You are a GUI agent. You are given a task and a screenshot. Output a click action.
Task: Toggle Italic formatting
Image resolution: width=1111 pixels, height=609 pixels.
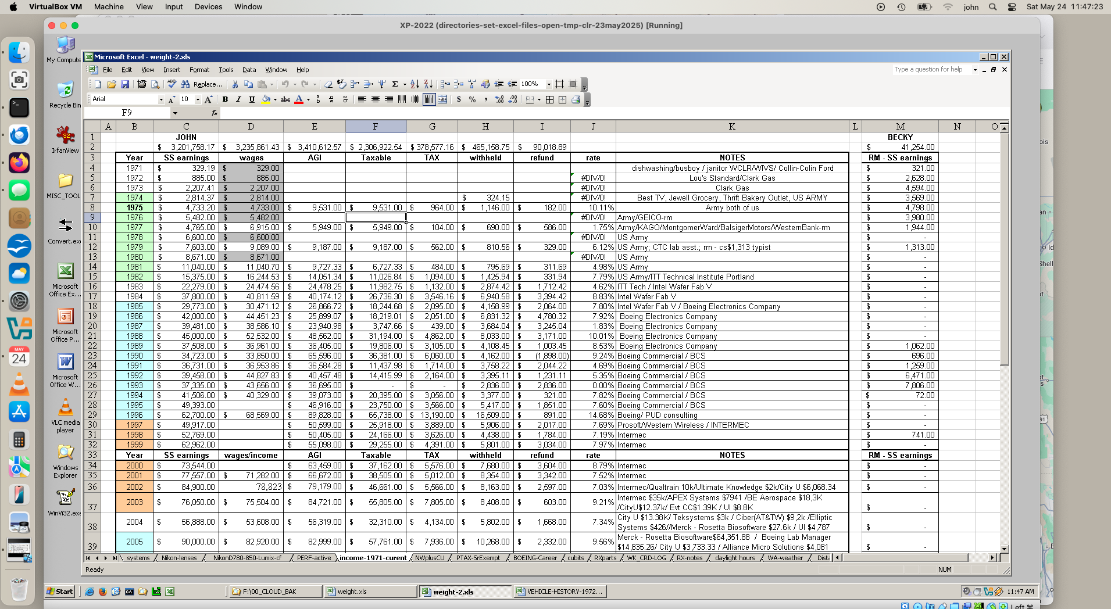(x=238, y=99)
